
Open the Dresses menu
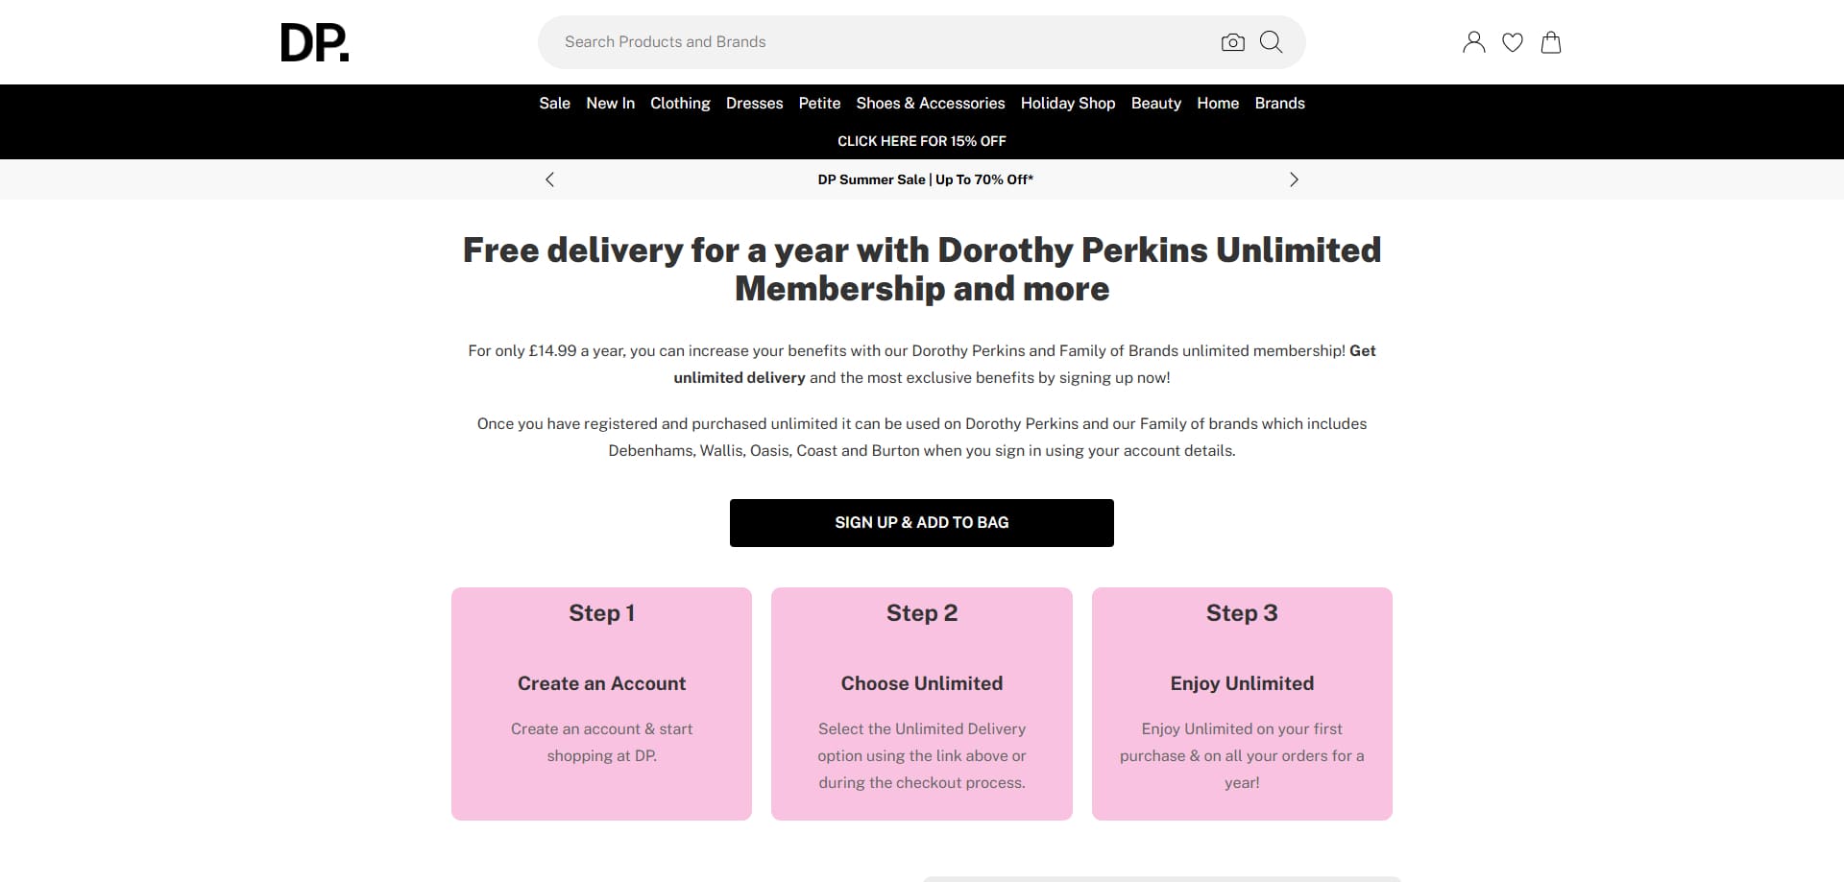pos(754,104)
